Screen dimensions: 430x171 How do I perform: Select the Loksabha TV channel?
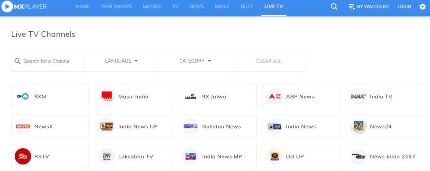click(133, 156)
